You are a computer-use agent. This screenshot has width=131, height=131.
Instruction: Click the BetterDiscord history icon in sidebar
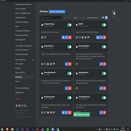click(33, 60)
